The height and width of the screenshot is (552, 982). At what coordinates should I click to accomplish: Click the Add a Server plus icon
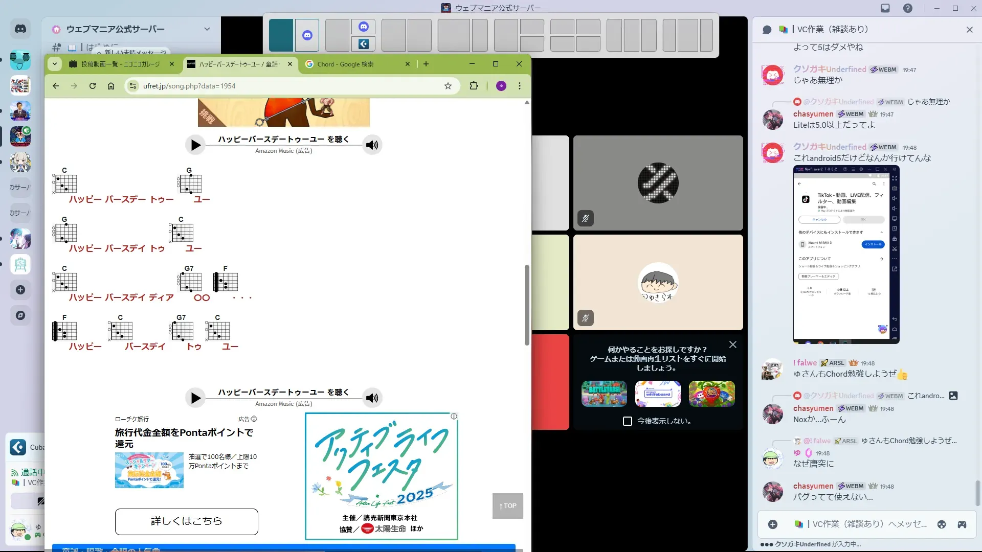(x=20, y=290)
